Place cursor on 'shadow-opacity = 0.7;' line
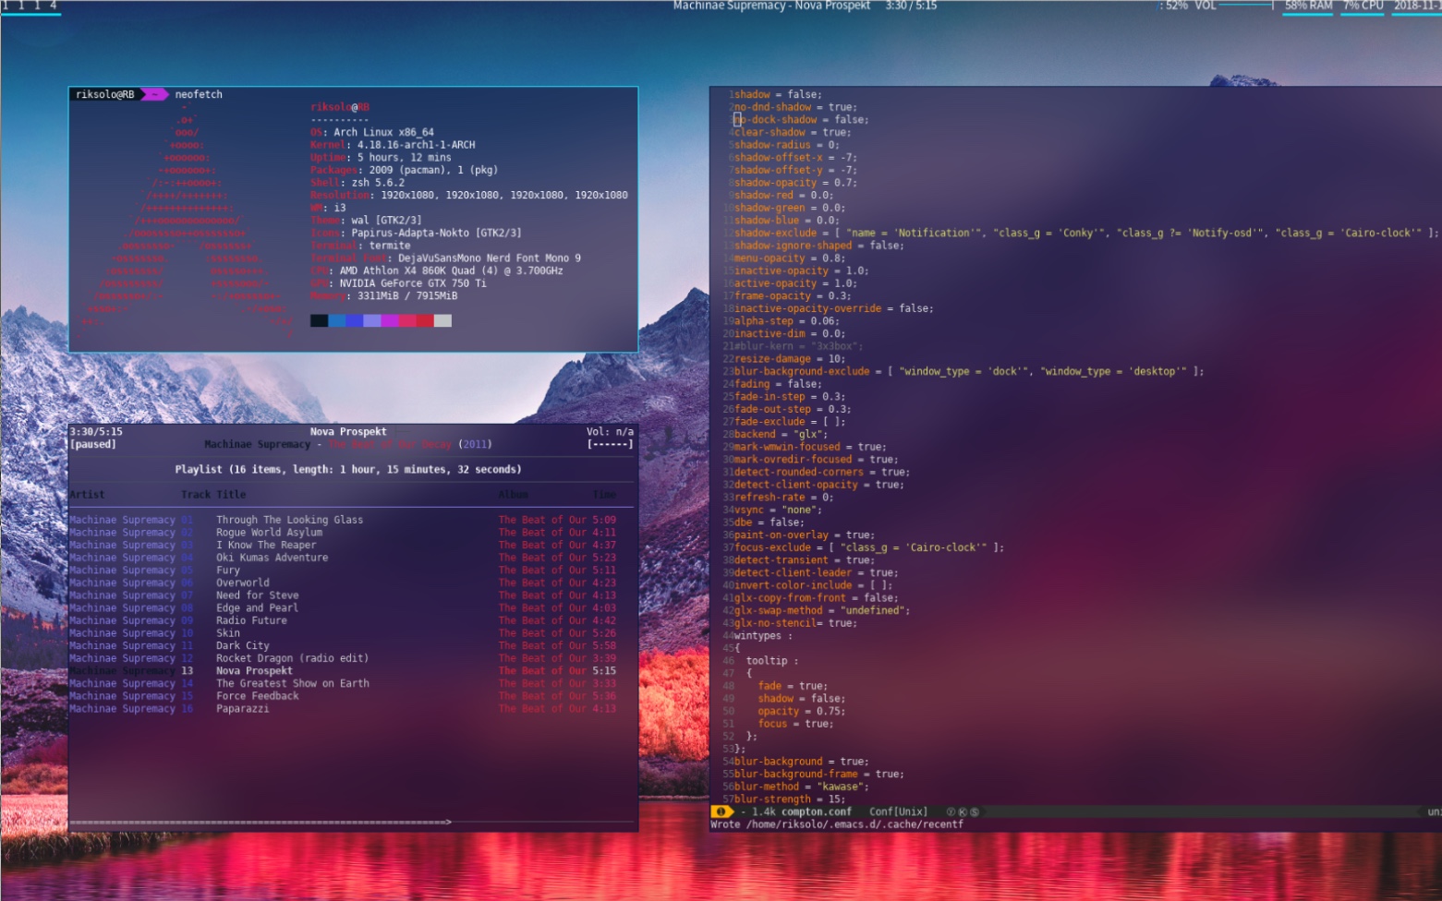The width and height of the screenshot is (1442, 901). point(795,183)
